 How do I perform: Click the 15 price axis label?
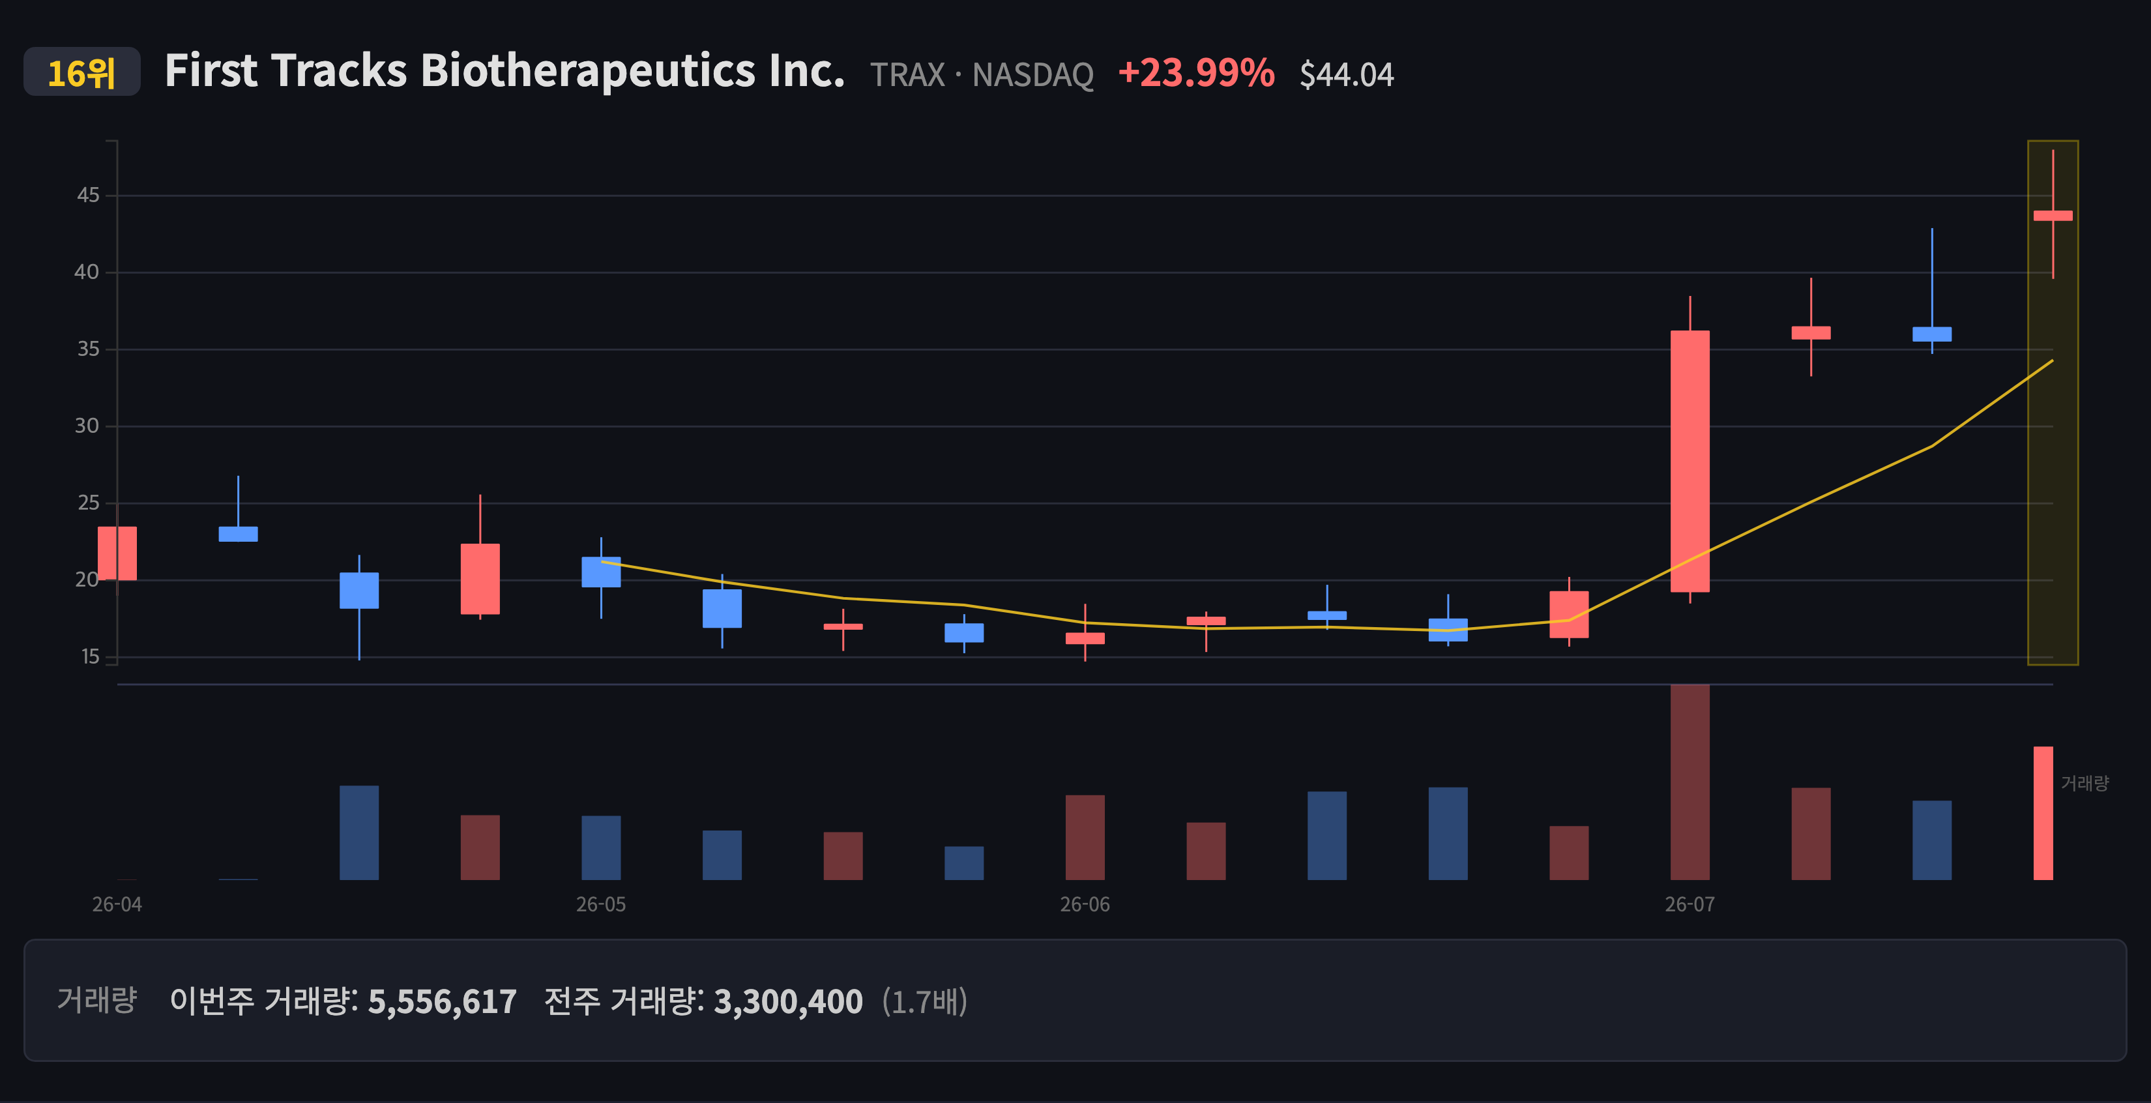click(x=89, y=657)
